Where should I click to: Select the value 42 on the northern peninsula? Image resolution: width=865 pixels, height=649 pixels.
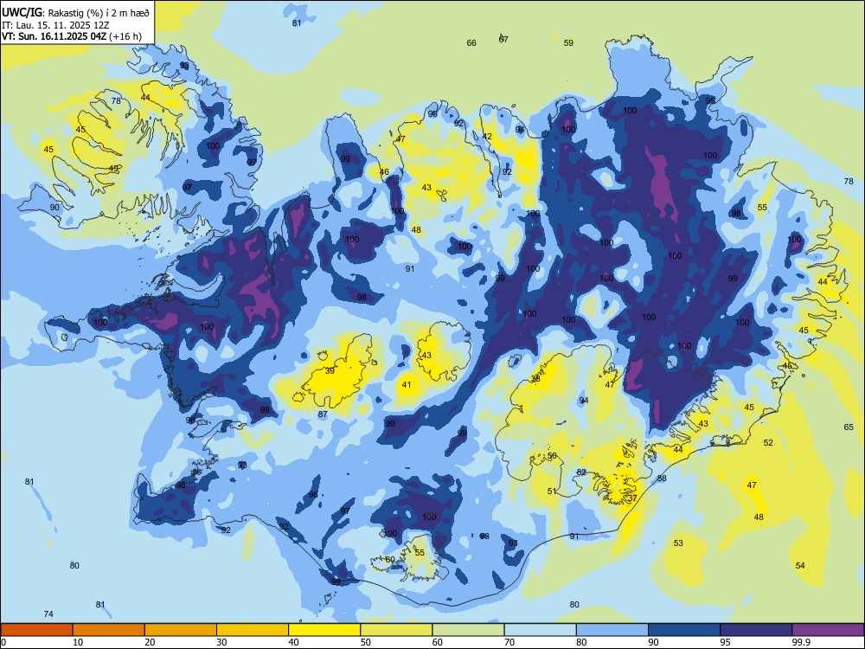point(487,137)
